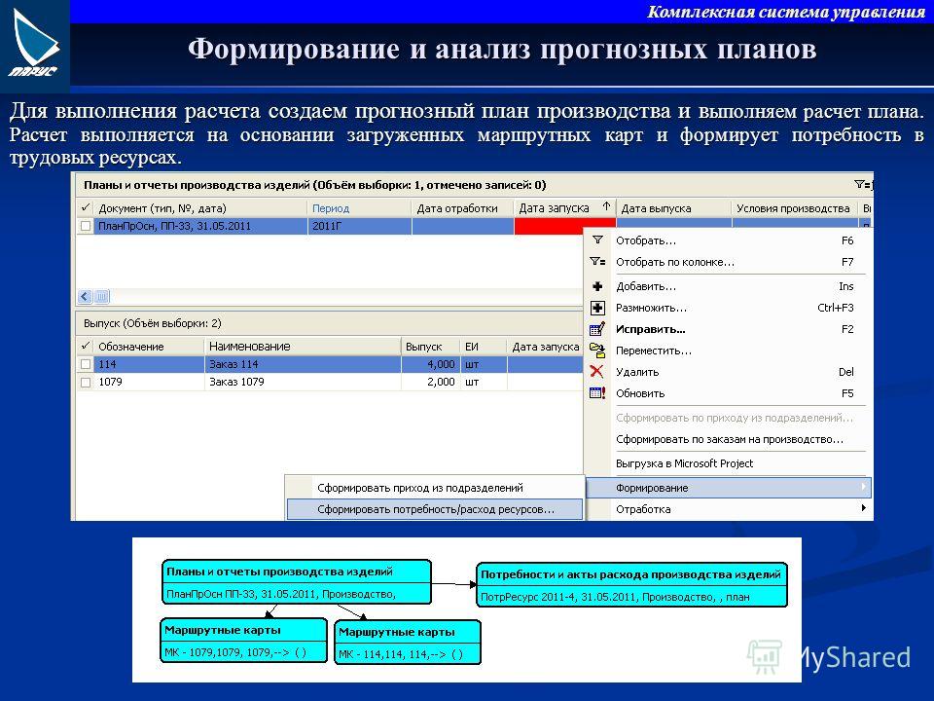Click the Дата отработки column header

click(x=463, y=208)
